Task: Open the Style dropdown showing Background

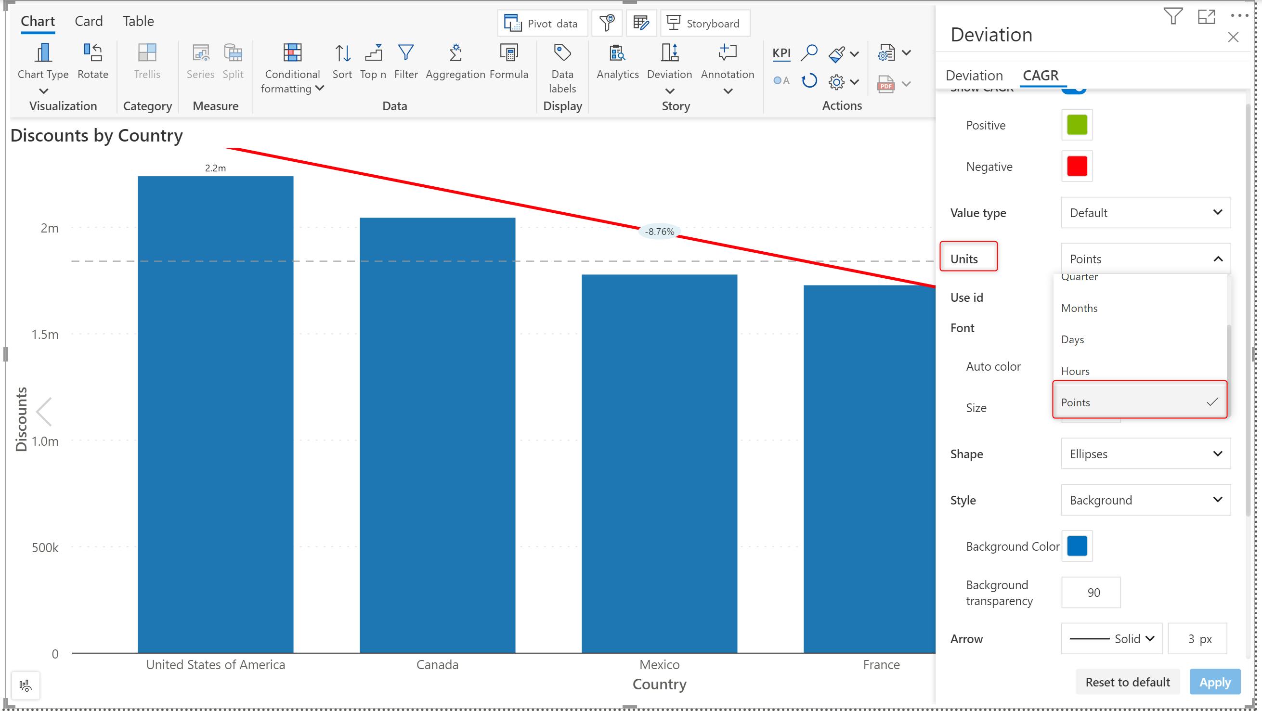Action: 1145,500
